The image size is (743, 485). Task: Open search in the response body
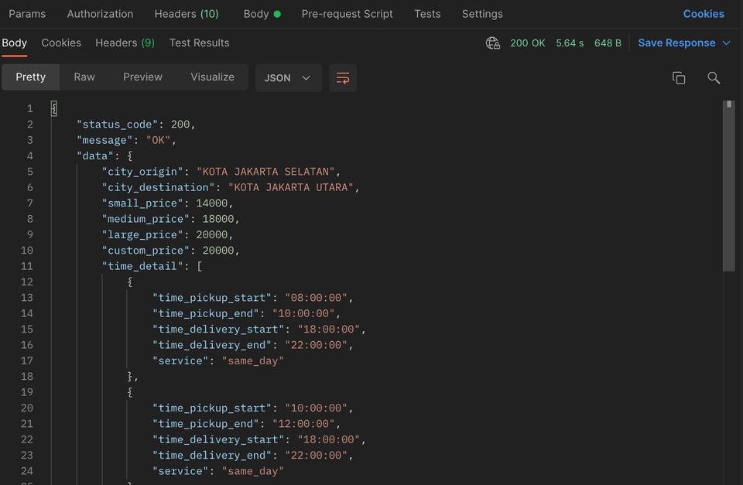pos(714,77)
